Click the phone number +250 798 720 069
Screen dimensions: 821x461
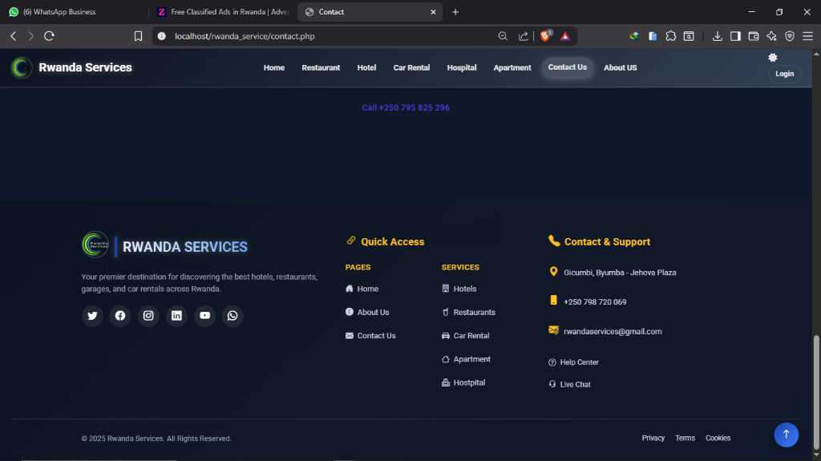pyautogui.click(x=595, y=301)
